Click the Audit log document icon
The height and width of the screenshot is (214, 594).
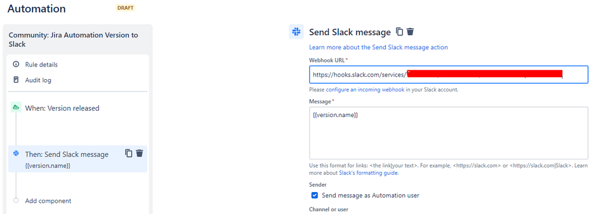coord(16,80)
